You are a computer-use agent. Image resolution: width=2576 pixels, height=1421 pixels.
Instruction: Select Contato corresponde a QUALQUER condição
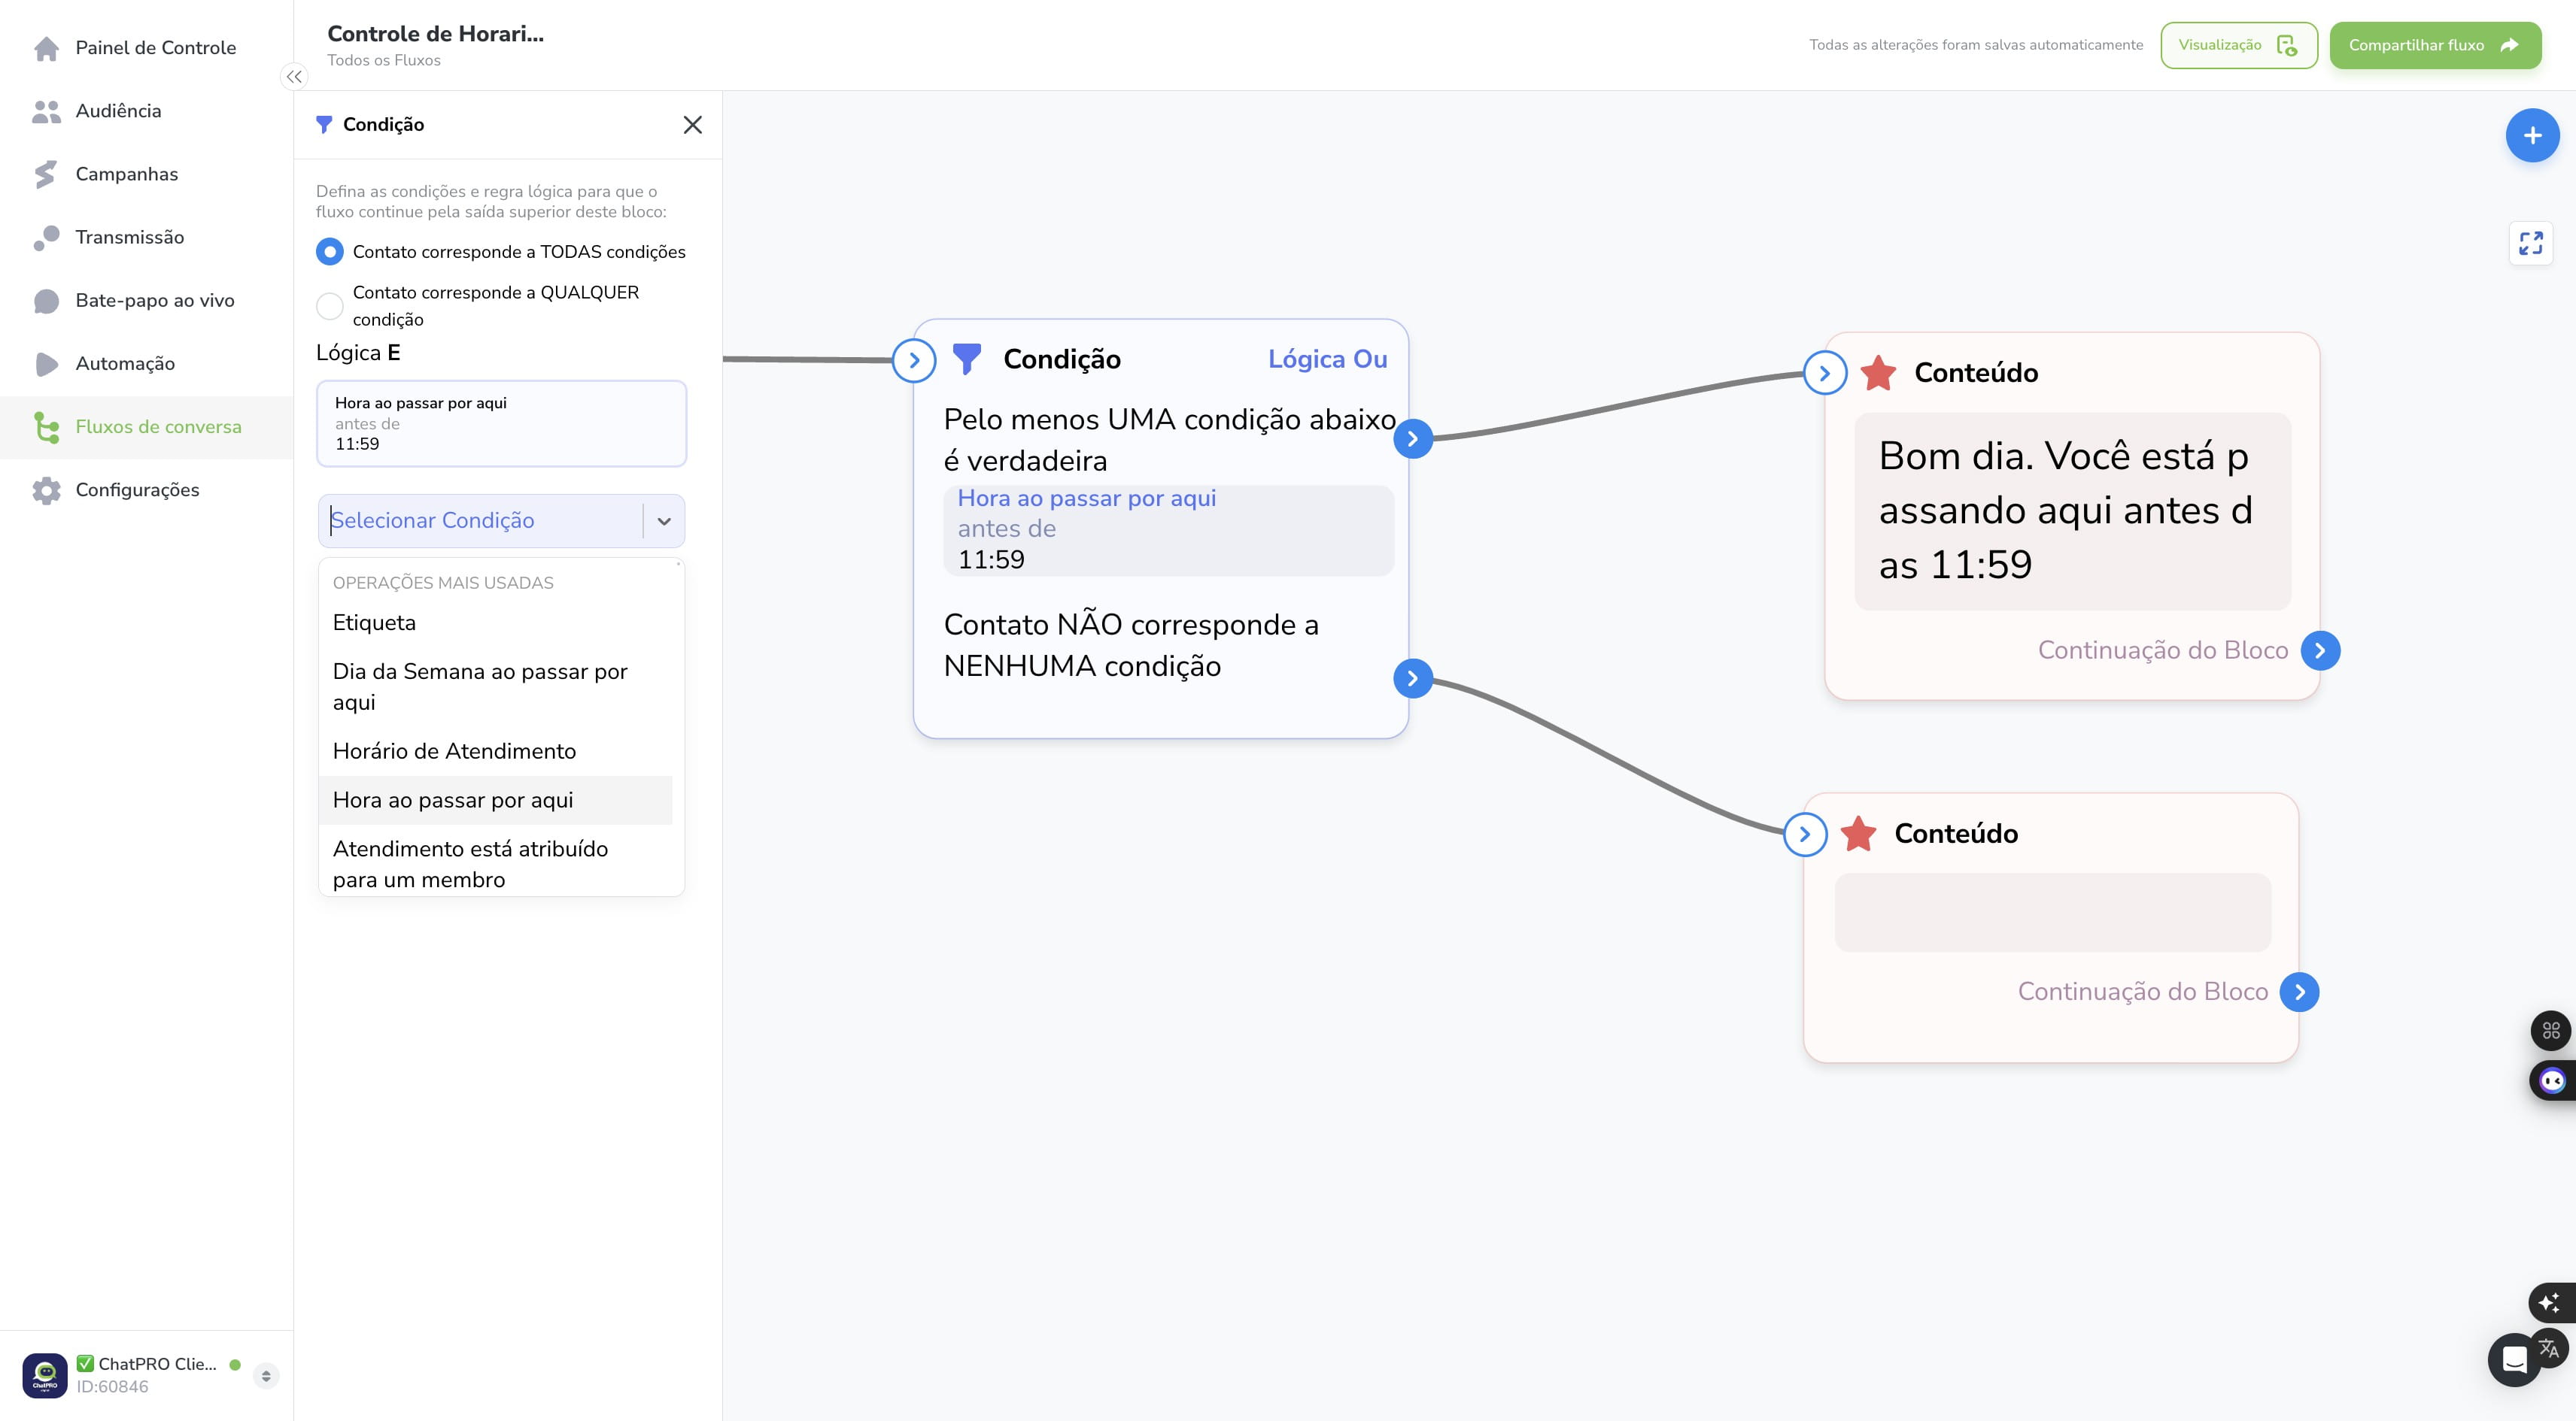pos(329,306)
